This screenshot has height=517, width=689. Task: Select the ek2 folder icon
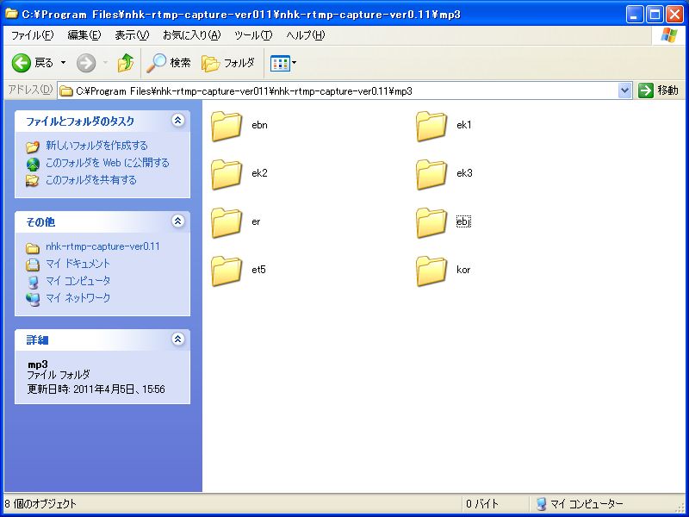[x=227, y=175]
